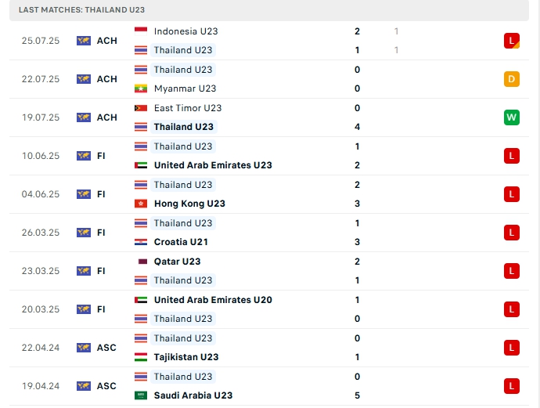Open the Hong Kong U23 team link
The width and height of the screenshot is (540, 408).
[x=189, y=204]
